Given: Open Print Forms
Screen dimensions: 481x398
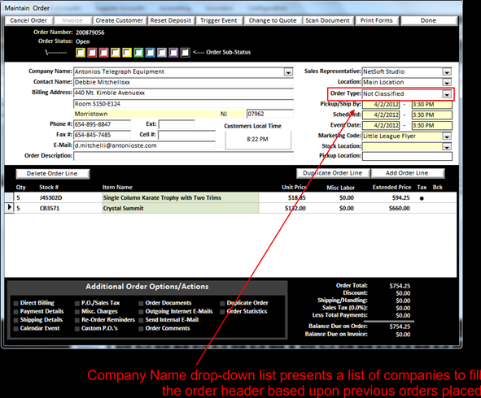Looking at the screenshot, I should pyautogui.click(x=376, y=20).
